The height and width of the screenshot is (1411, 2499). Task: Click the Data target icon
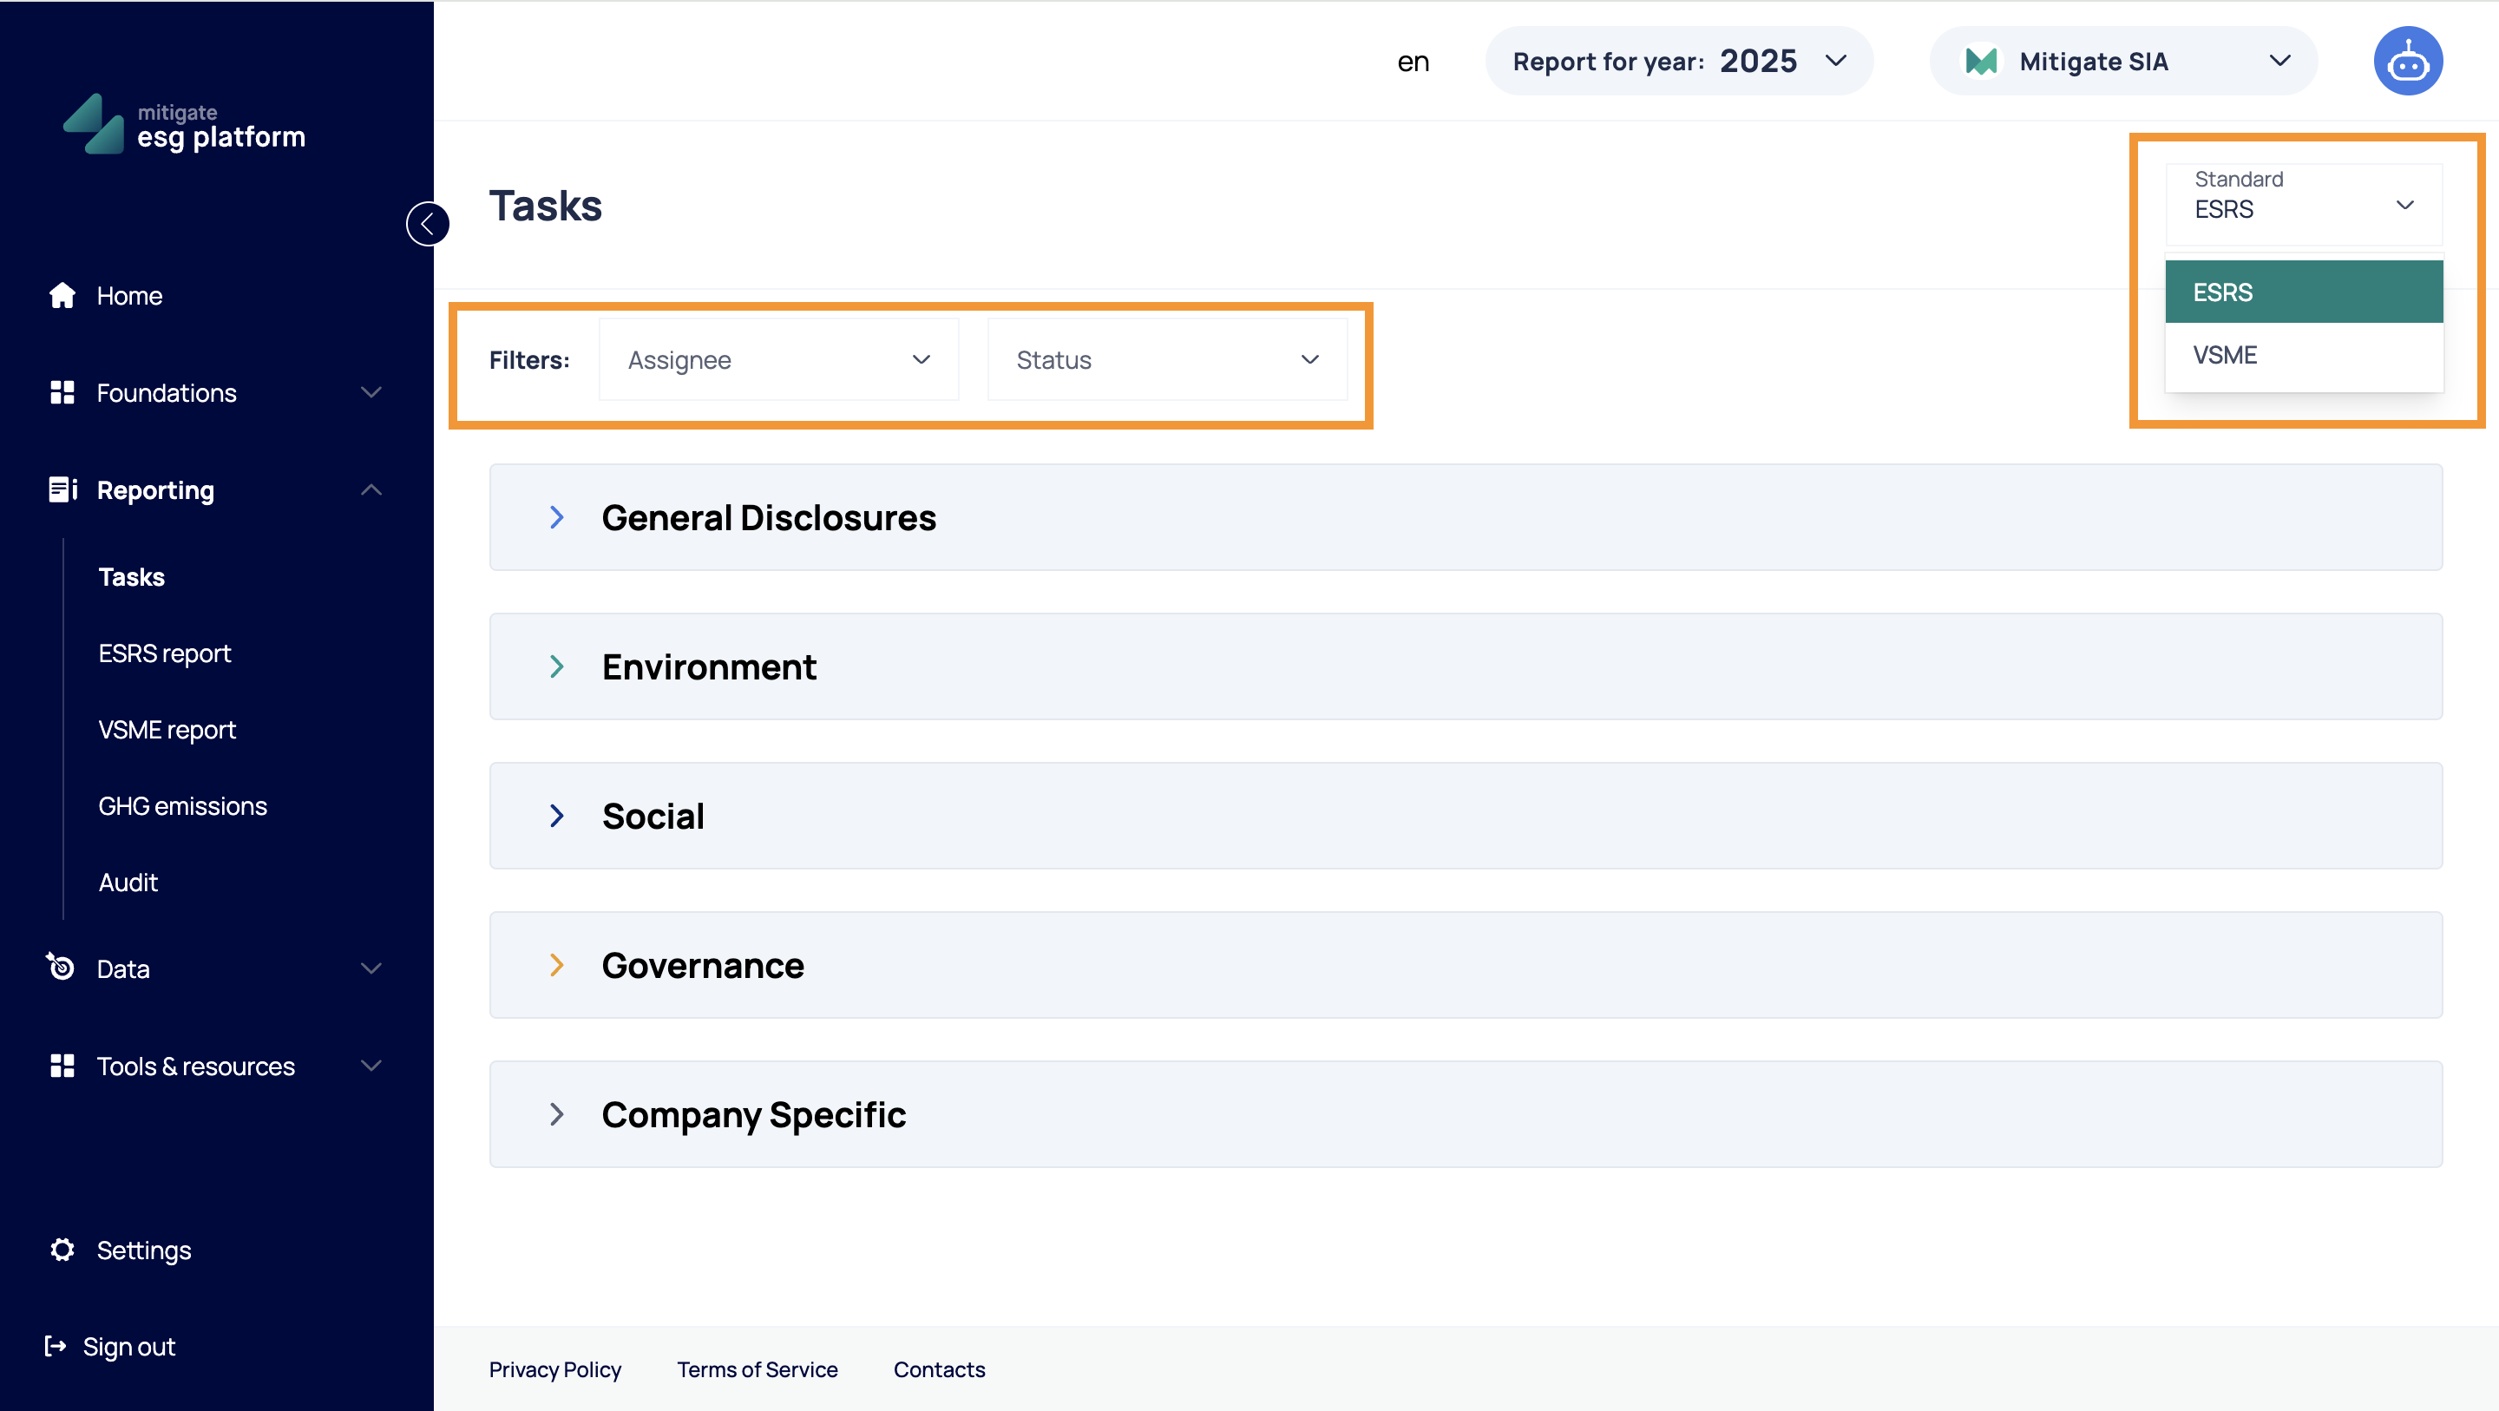pos(60,967)
